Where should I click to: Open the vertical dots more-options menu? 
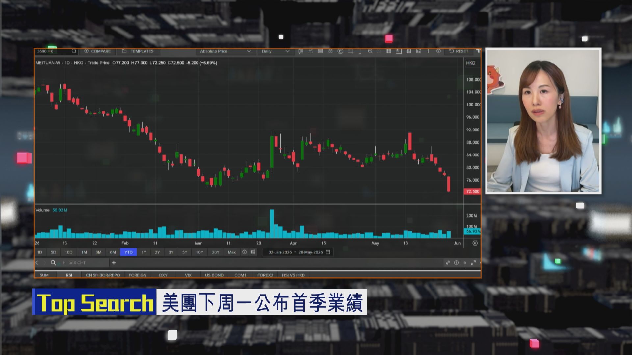[x=428, y=51]
